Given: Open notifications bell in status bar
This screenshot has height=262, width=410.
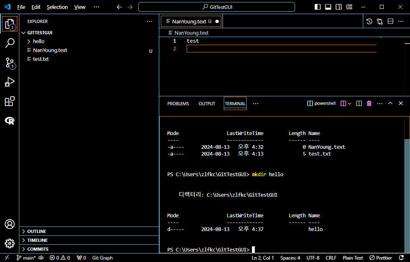Looking at the screenshot, I should point(402,258).
